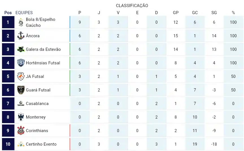This screenshot has width=244, height=151.
Task: Click the Bola 8/Espelho Gaúcho team crest
Action: (21, 22)
